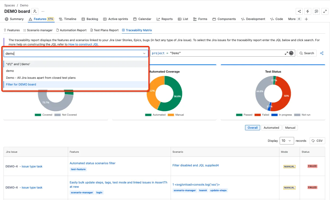Click the feedback speech bubble icon
The width and height of the screenshot is (330, 200).
click(x=316, y=11)
